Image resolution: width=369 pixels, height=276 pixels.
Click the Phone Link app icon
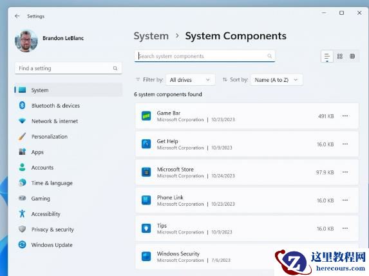click(x=146, y=200)
